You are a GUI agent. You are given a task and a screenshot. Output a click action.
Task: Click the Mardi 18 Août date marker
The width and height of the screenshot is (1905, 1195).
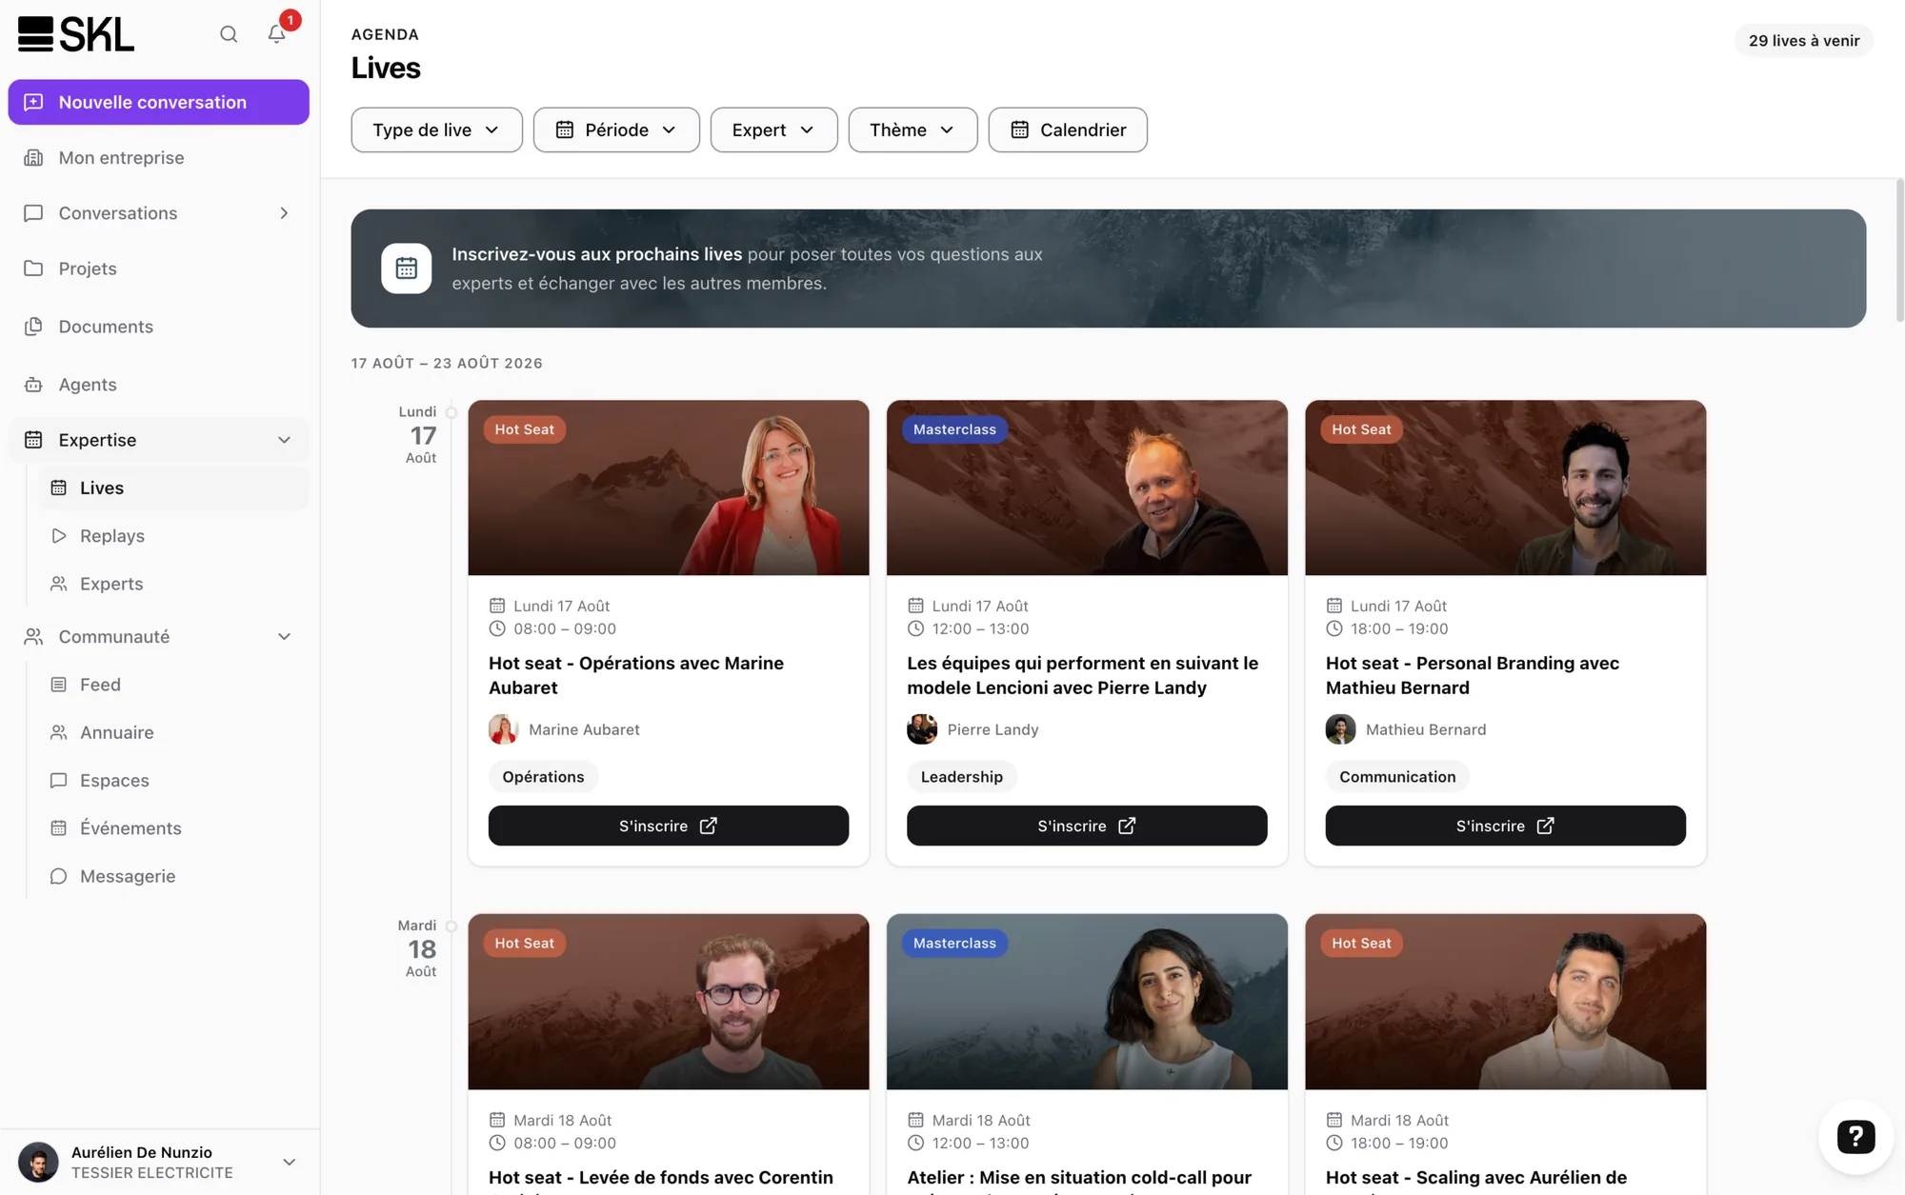tap(417, 948)
